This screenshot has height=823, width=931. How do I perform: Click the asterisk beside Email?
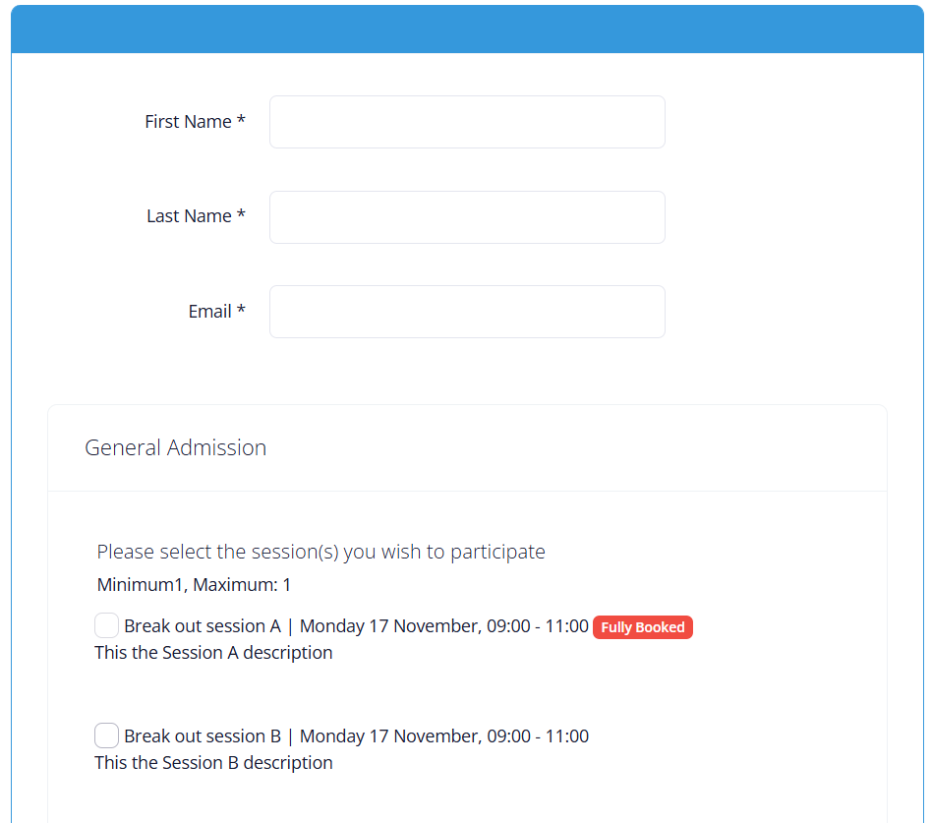click(241, 311)
